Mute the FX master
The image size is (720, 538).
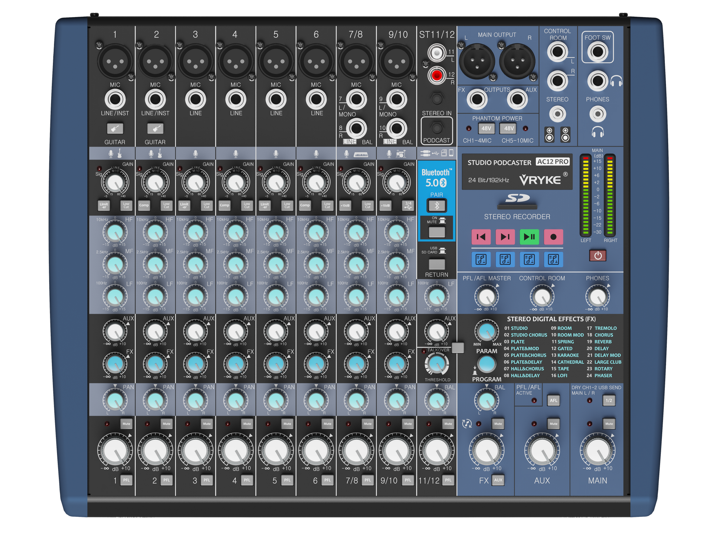pyautogui.click(x=498, y=424)
